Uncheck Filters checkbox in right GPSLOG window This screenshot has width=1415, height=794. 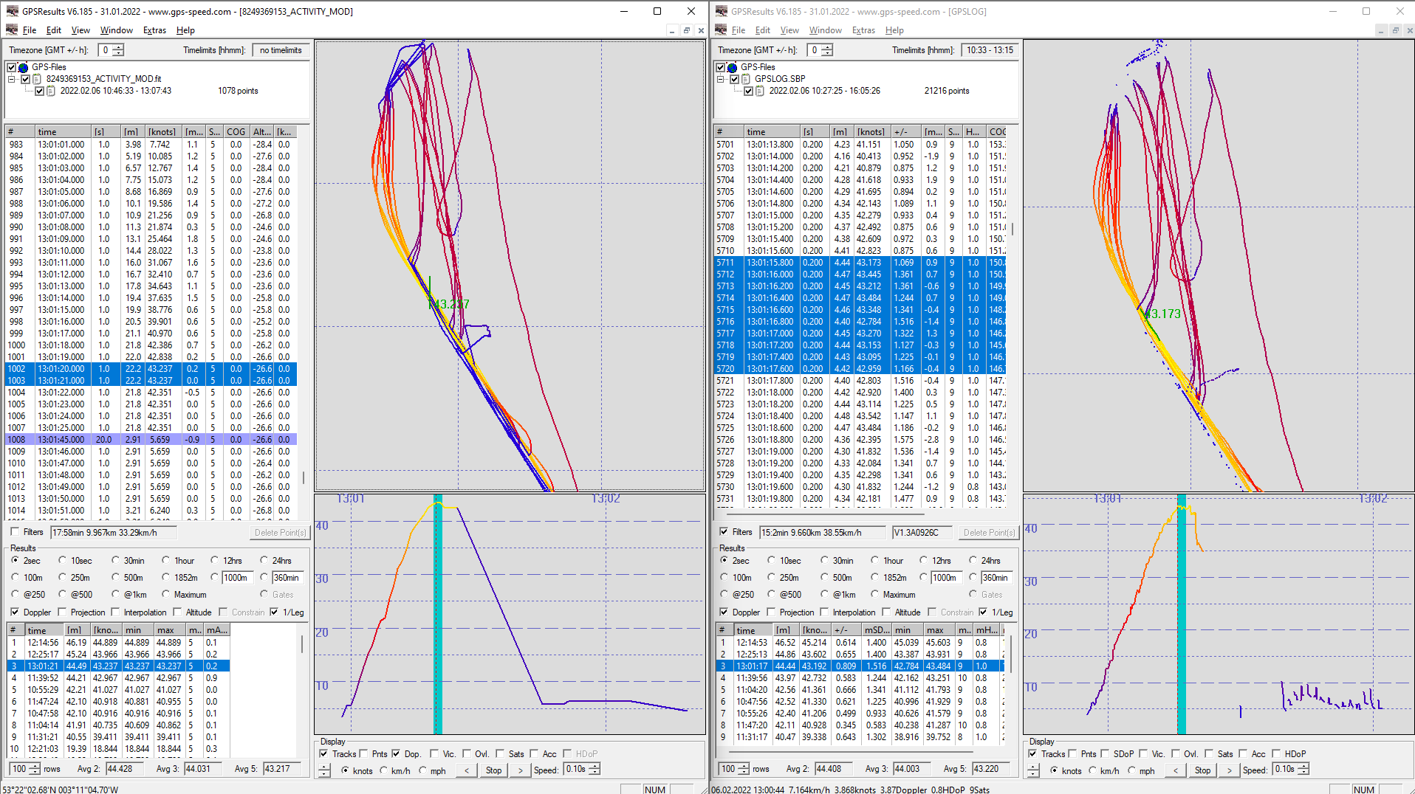tap(724, 531)
